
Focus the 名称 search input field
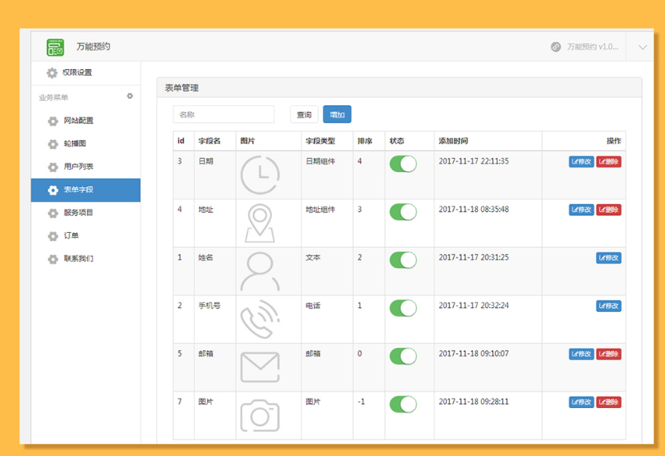223,114
